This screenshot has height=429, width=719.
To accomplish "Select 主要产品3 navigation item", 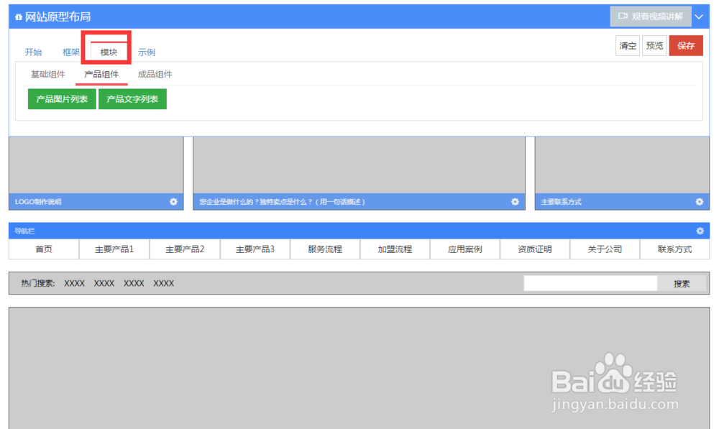I will click(255, 249).
